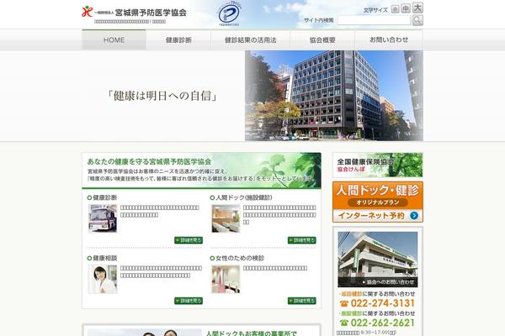The width and height of the screenshot is (505, 336).
Task: Click the health checkup bus thumbnail
Action: pos(103,218)
